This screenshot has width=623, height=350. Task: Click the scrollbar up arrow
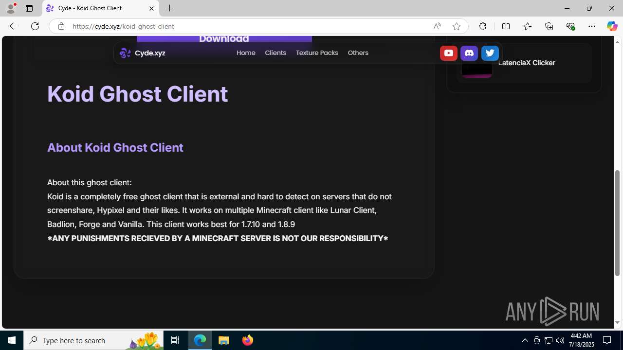coord(618,42)
